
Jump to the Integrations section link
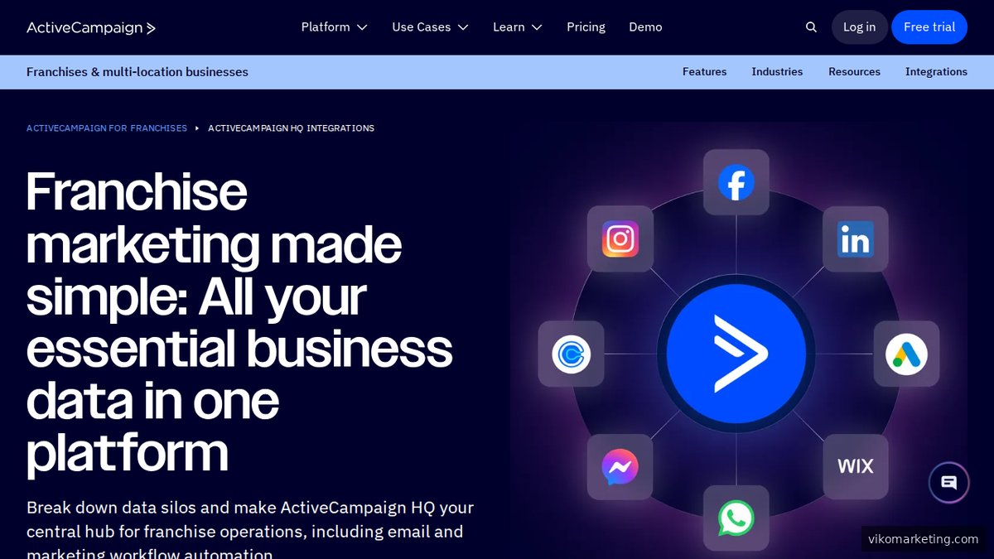pos(936,72)
